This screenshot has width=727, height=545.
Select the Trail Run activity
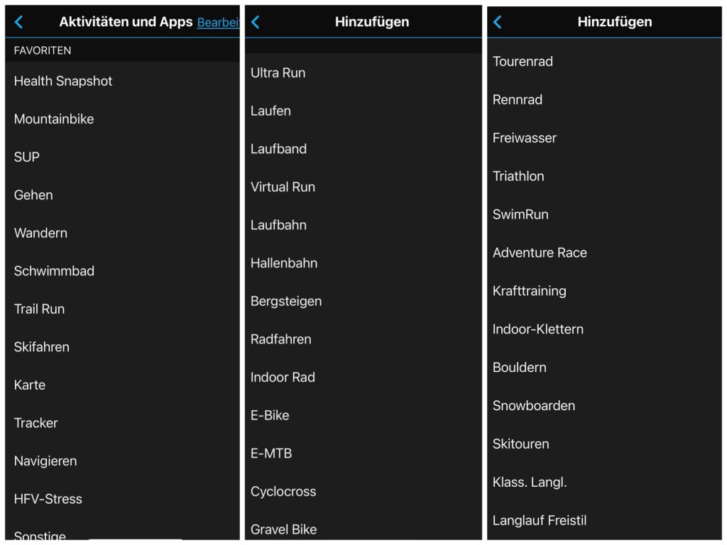tap(39, 309)
